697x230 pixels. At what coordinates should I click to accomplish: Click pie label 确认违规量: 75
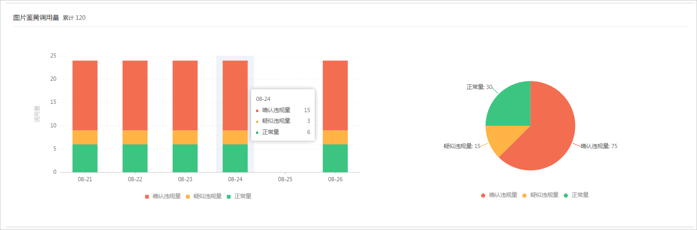tap(599, 146)
